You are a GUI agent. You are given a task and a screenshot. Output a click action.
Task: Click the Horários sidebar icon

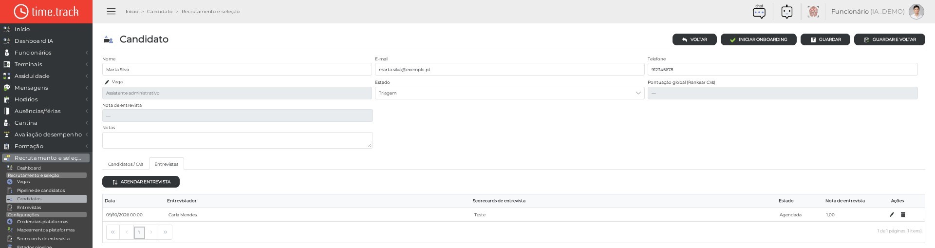click(7, 99)
